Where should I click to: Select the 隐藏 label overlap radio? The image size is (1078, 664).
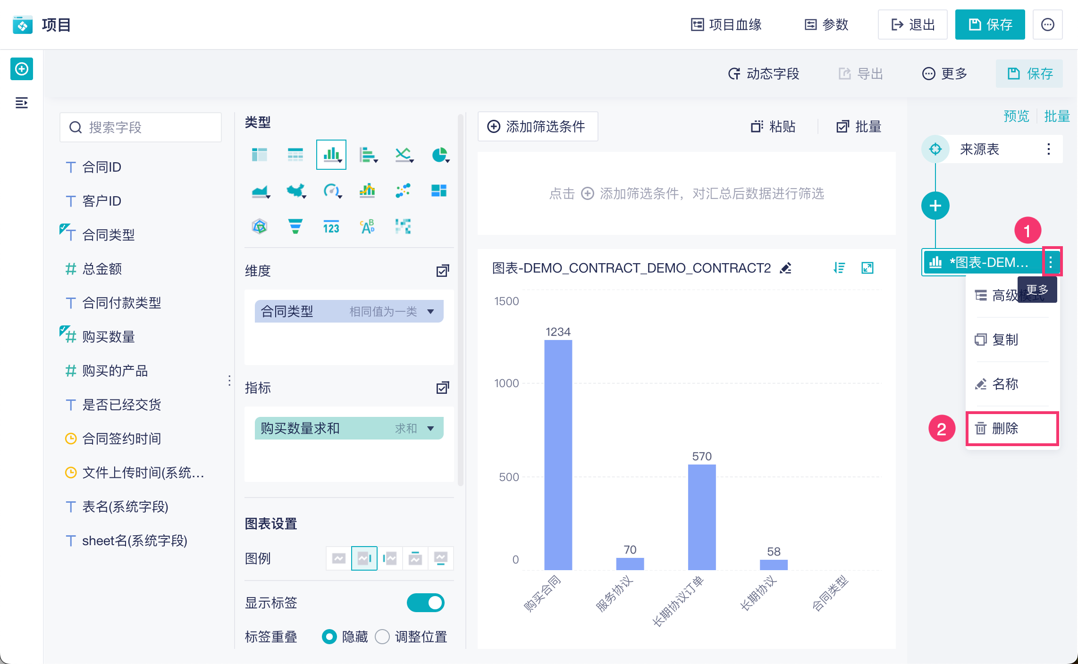click(x=329, y=637)
